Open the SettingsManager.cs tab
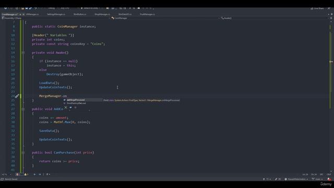This screenshot has height=188, width=334. coord(56,15)
